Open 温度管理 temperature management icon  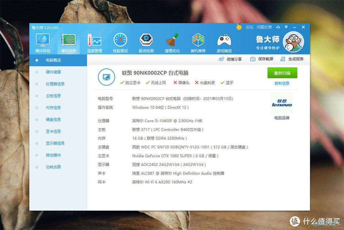click(95, 43)
